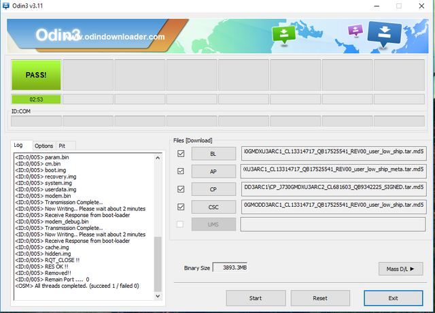The height and width of the screenshot is (313, 435).
Task: Click the greyed-out UMS button
Action: point(213,224)
